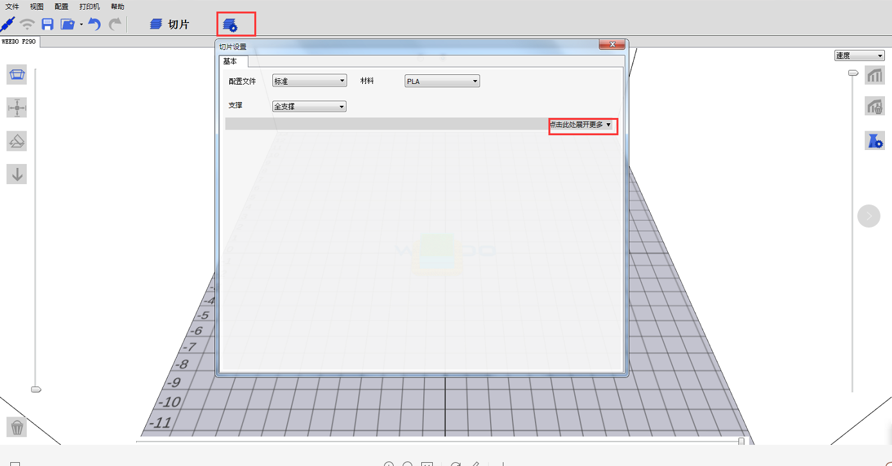The width and height of the screenshot is (892, 466).
Task: Click the open/add model folder icon
Action: [68, 24]
